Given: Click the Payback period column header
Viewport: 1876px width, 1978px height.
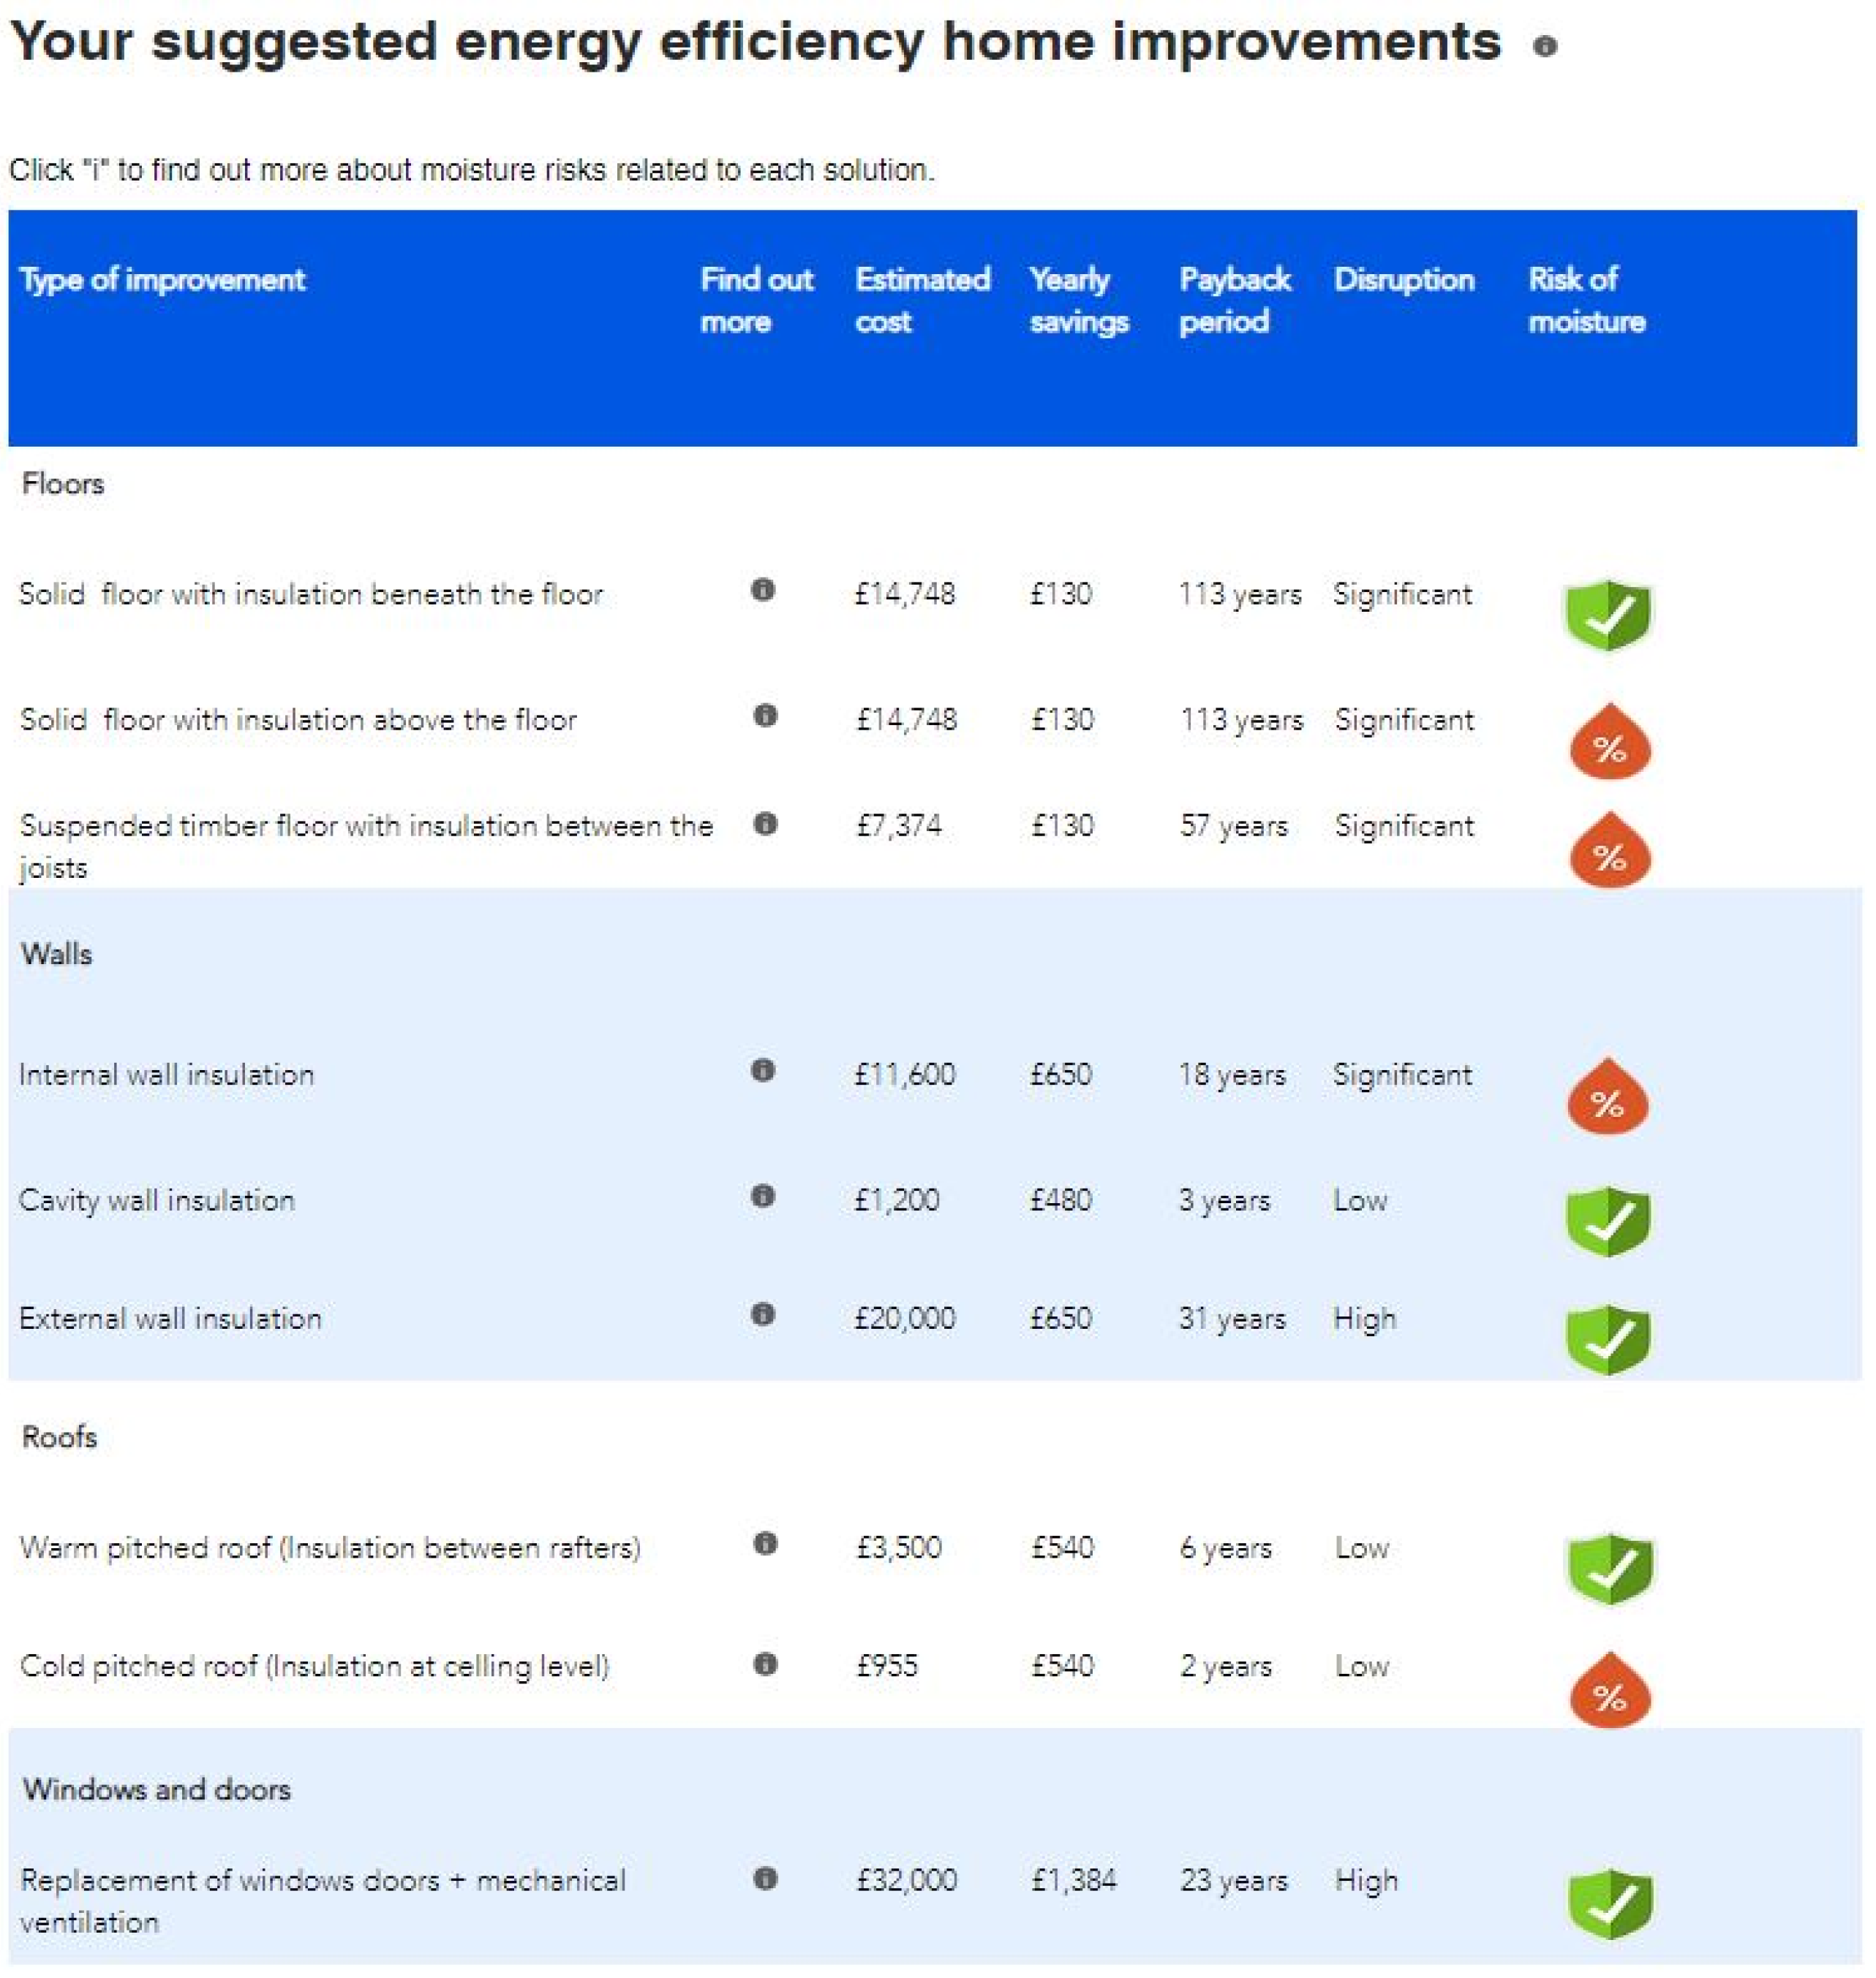Looking at the screenshot, I should 1234,300.
